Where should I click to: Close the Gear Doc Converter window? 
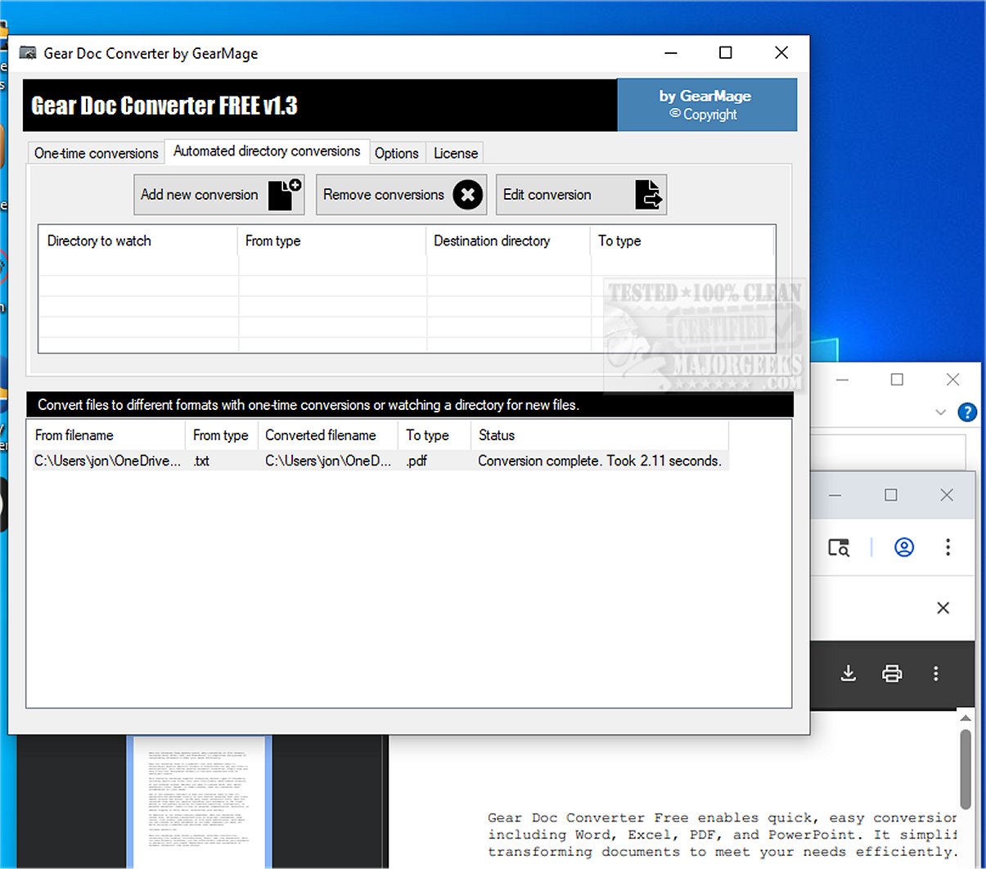coord(781,52)
